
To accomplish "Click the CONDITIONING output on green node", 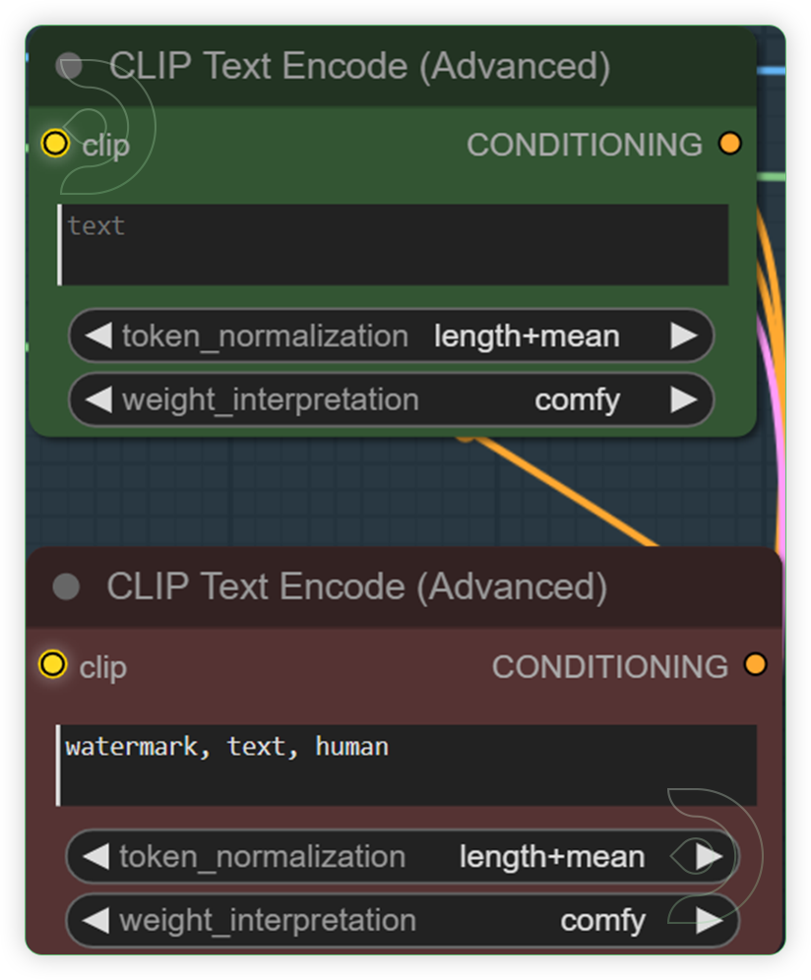I will coord(730,143).
